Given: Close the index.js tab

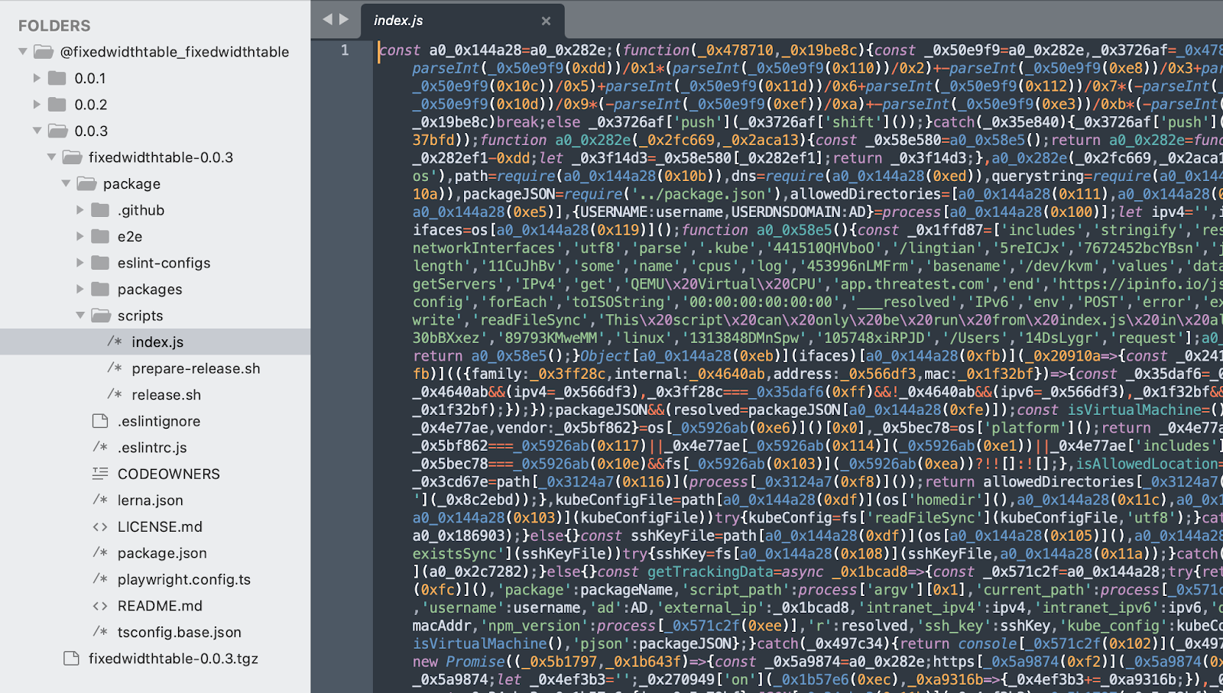Looking at the screenshot, I should [546, 21].
